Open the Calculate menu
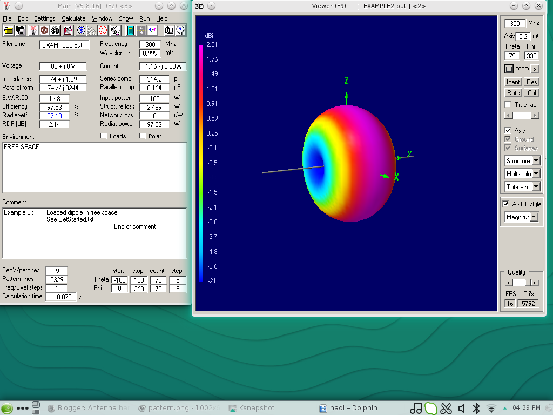The width and height of the screenshot is (553, 415). point(73,18)
